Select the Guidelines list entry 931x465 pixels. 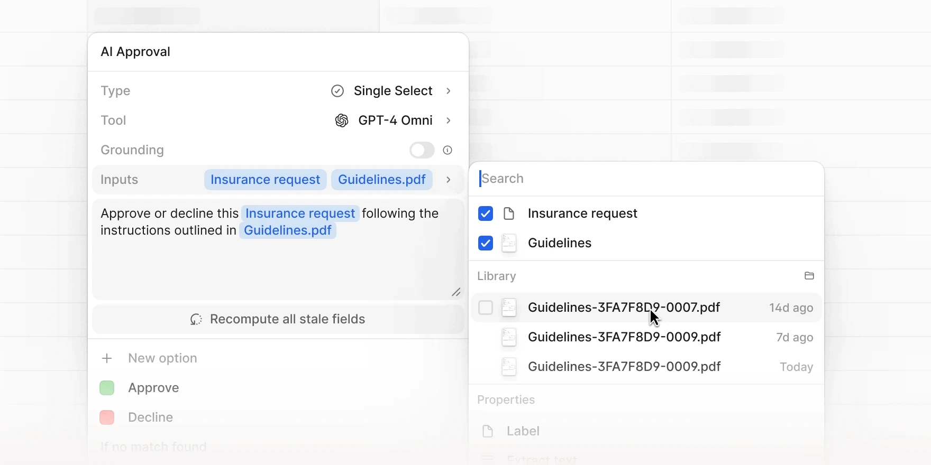(646, 243)
